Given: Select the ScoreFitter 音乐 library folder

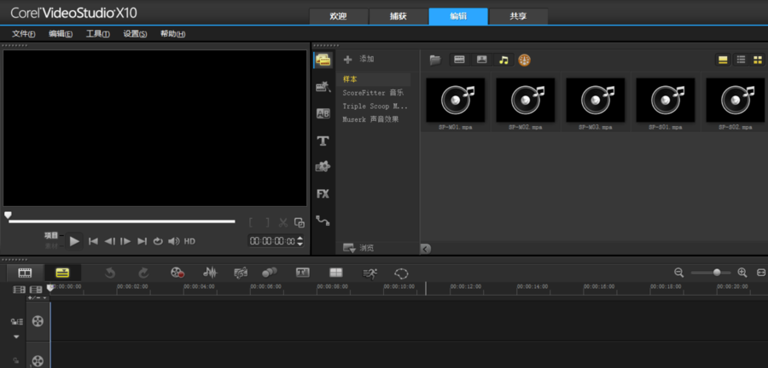Looking at the screenshot, I should pyautogui.click(x=373, y=92).
